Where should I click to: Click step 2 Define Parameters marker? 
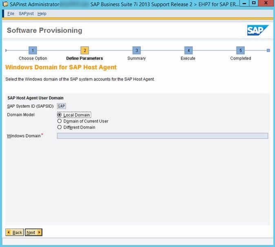click(x=85, y=50)
